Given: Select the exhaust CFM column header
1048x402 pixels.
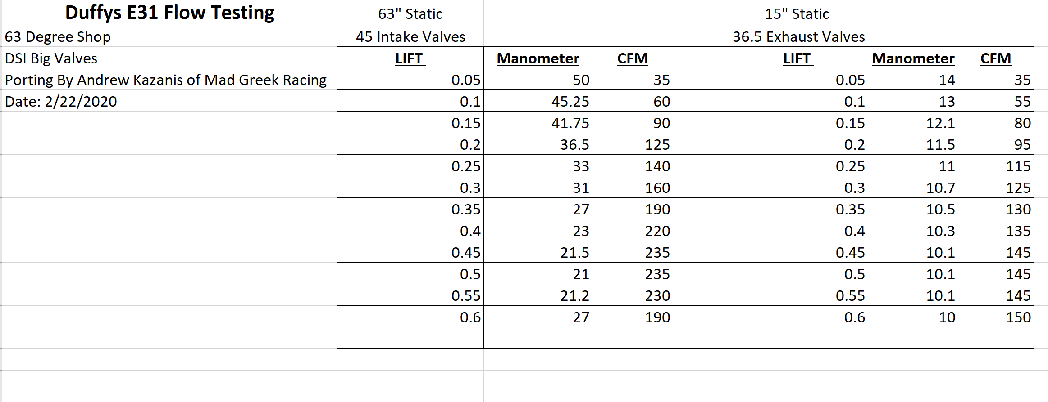Looking at the screenshot, I should [x=996, y=58].
